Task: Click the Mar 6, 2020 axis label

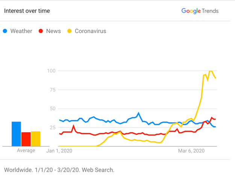Action: (x=191, y=151)
